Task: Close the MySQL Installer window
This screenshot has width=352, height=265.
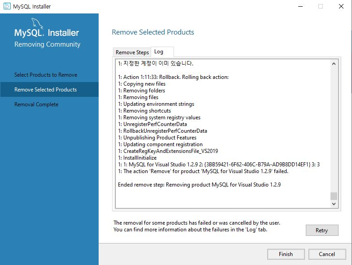Action: coord(341,6)
